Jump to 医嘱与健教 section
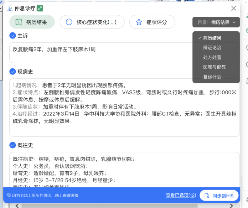 click(214, 67)
